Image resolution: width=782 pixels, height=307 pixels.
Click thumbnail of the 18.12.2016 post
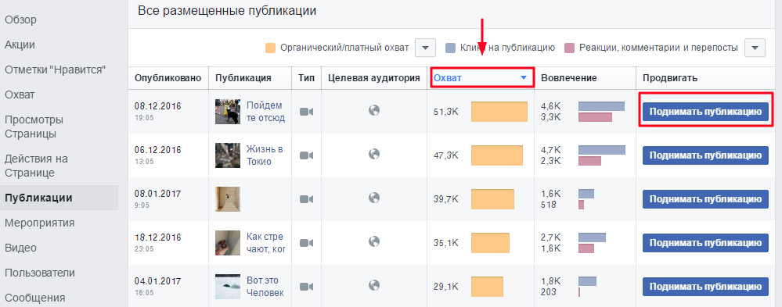(228, 242)
